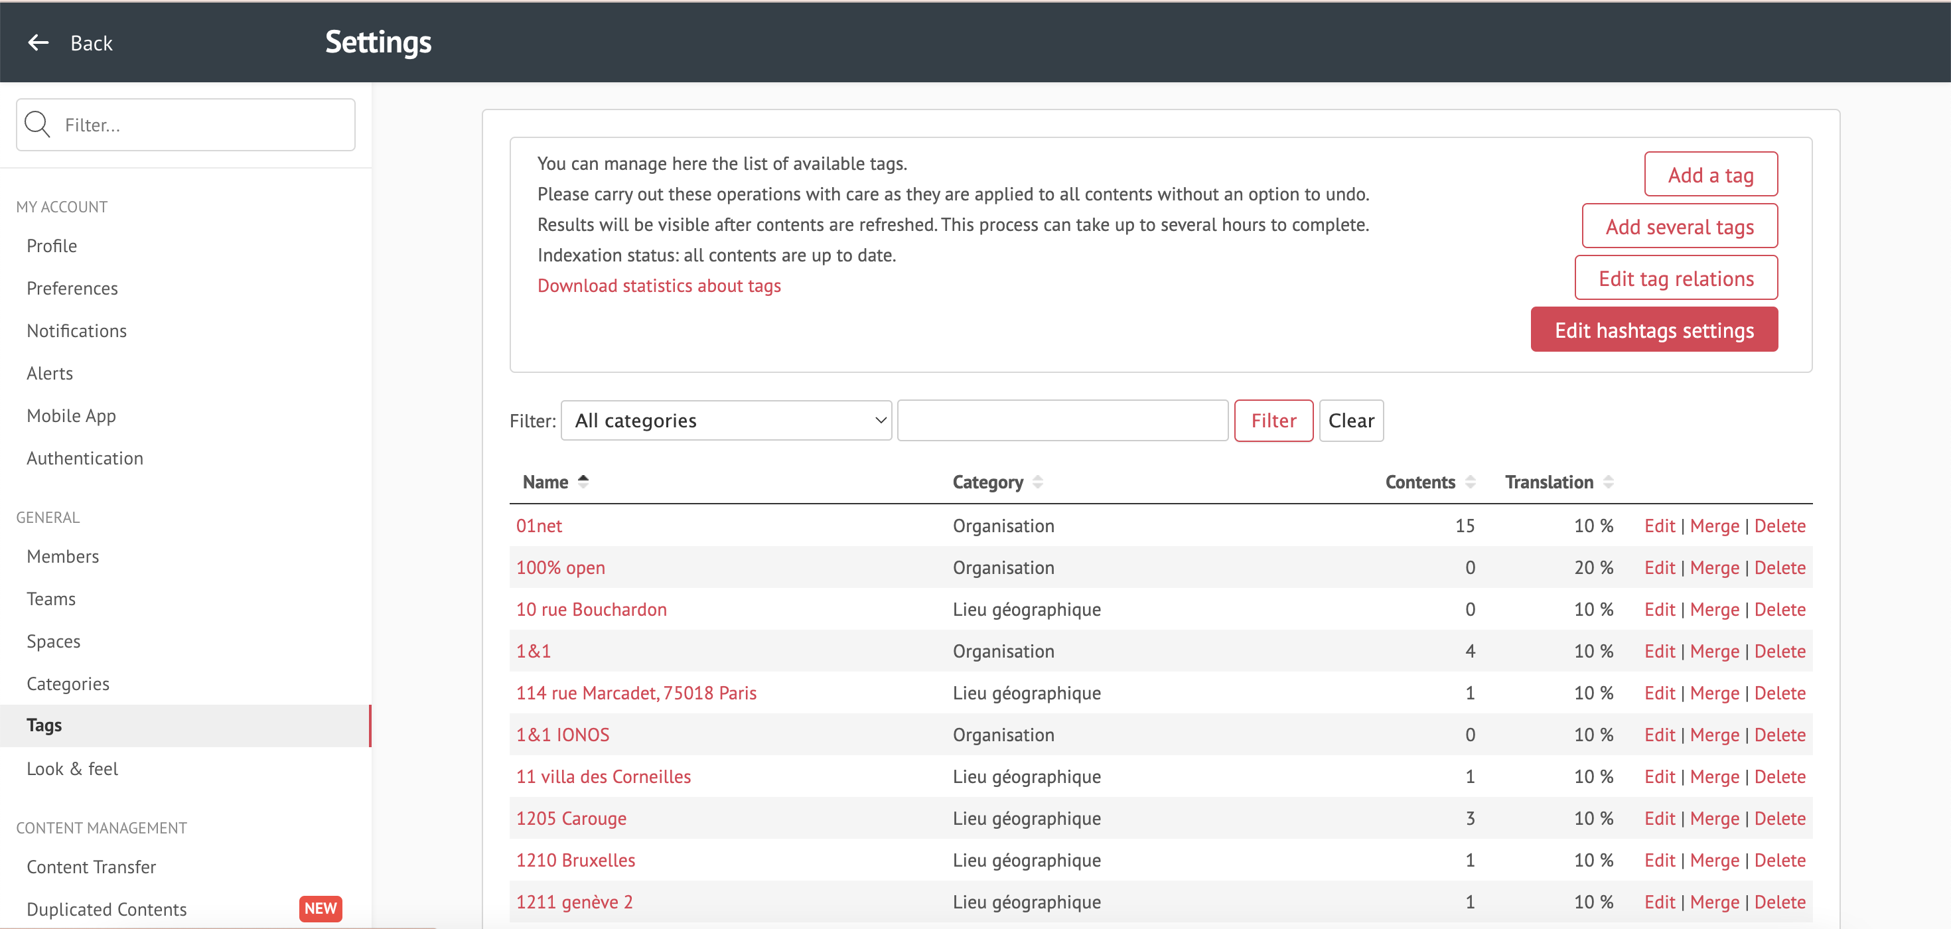This screenshot has width=1951, height=929.
Task: Merge the 1205 Carouge tag
Action: pos(1715,818)
